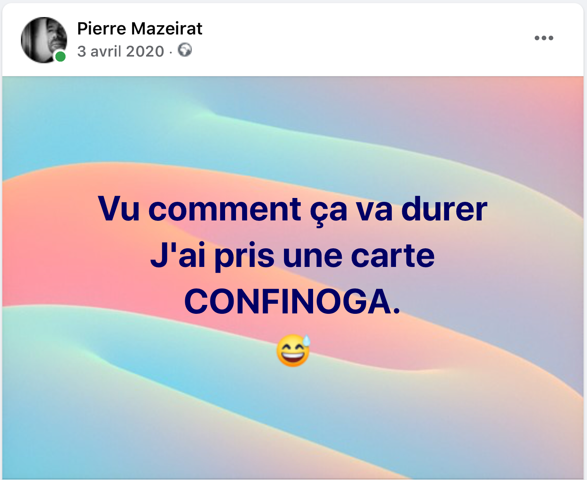Click the surname "Mazeirat" in the header
The image size is (587, 480).
[x=167, y=28]
